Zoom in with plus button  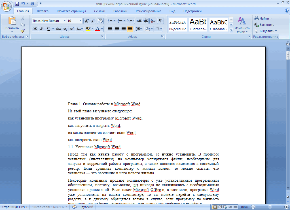click(x=287, y=207)
